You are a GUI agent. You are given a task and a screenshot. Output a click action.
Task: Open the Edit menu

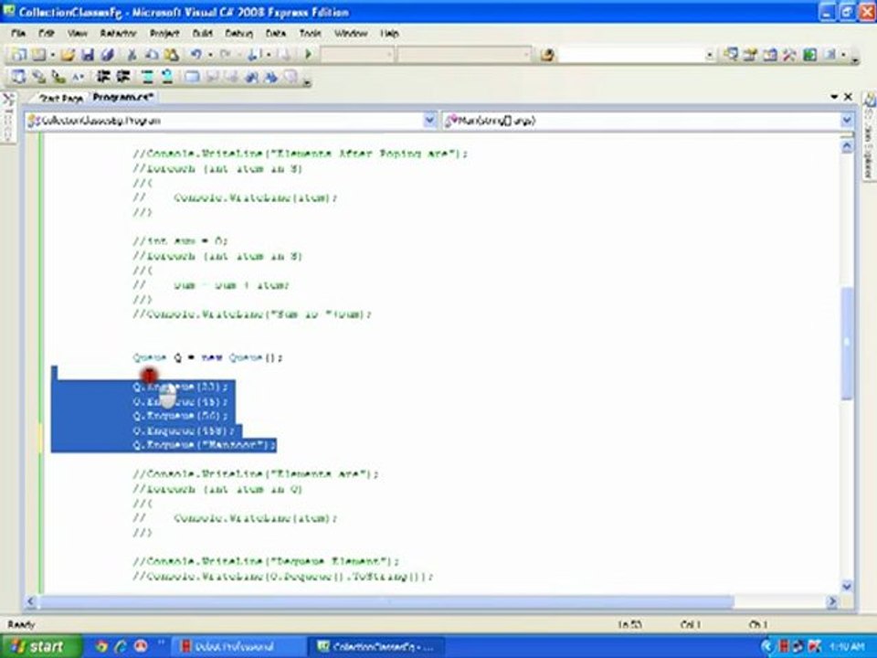pyautogui.click(x=46, y=34)
